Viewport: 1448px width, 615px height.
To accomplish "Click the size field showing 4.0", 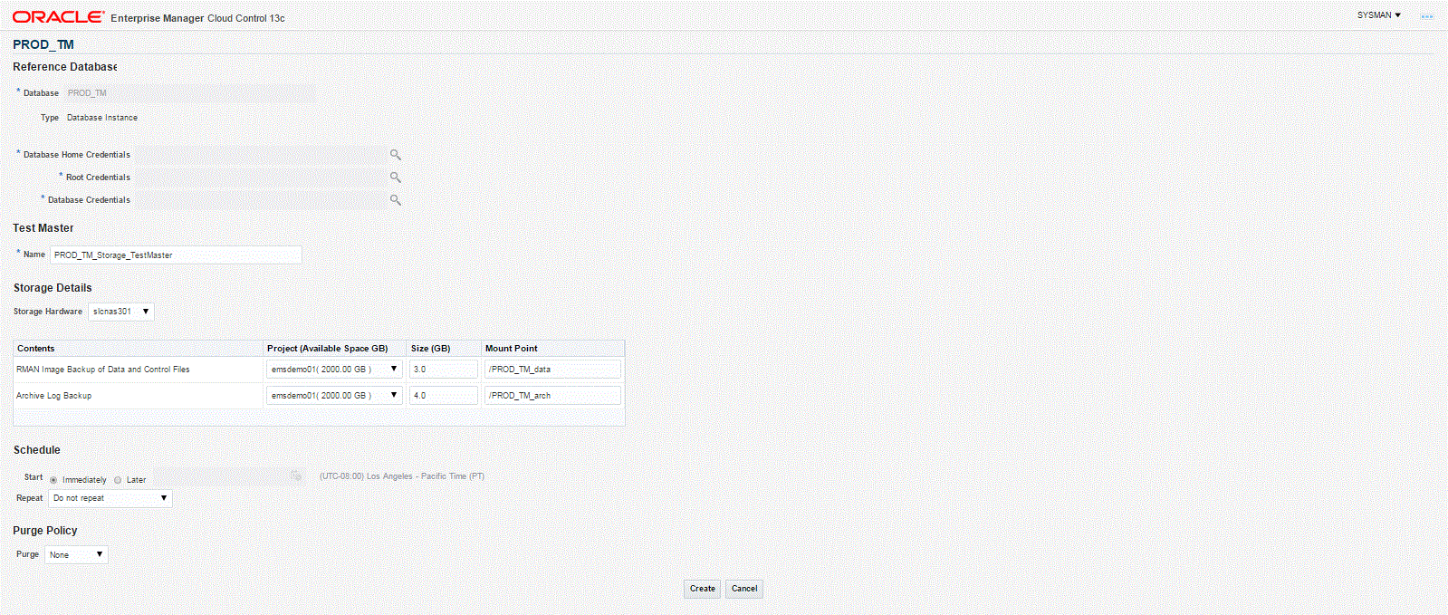I will point(444,396).
